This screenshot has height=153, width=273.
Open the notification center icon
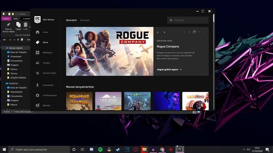(267, 149)
